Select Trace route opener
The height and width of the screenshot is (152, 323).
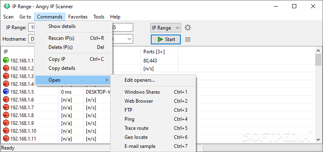(153, 128)
